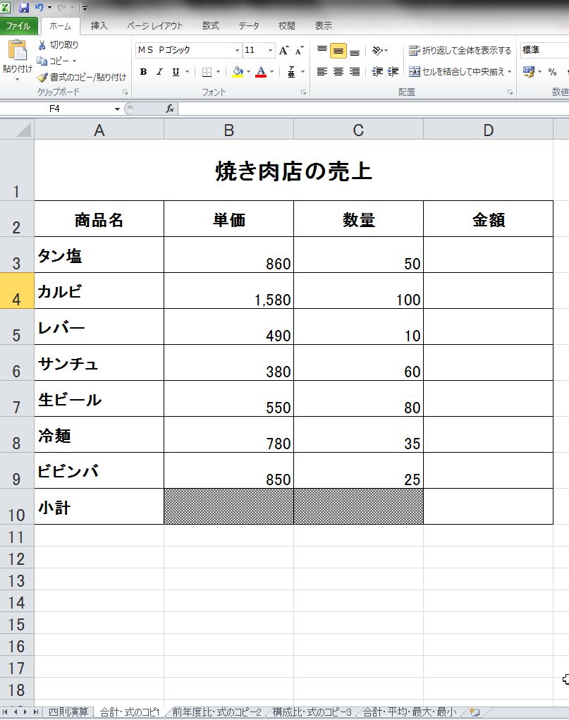Toggle Bold formatting

(143, 72)
